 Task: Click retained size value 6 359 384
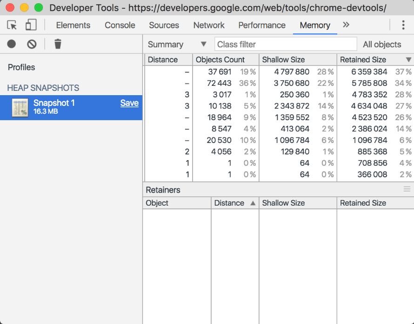coord(369,71)
